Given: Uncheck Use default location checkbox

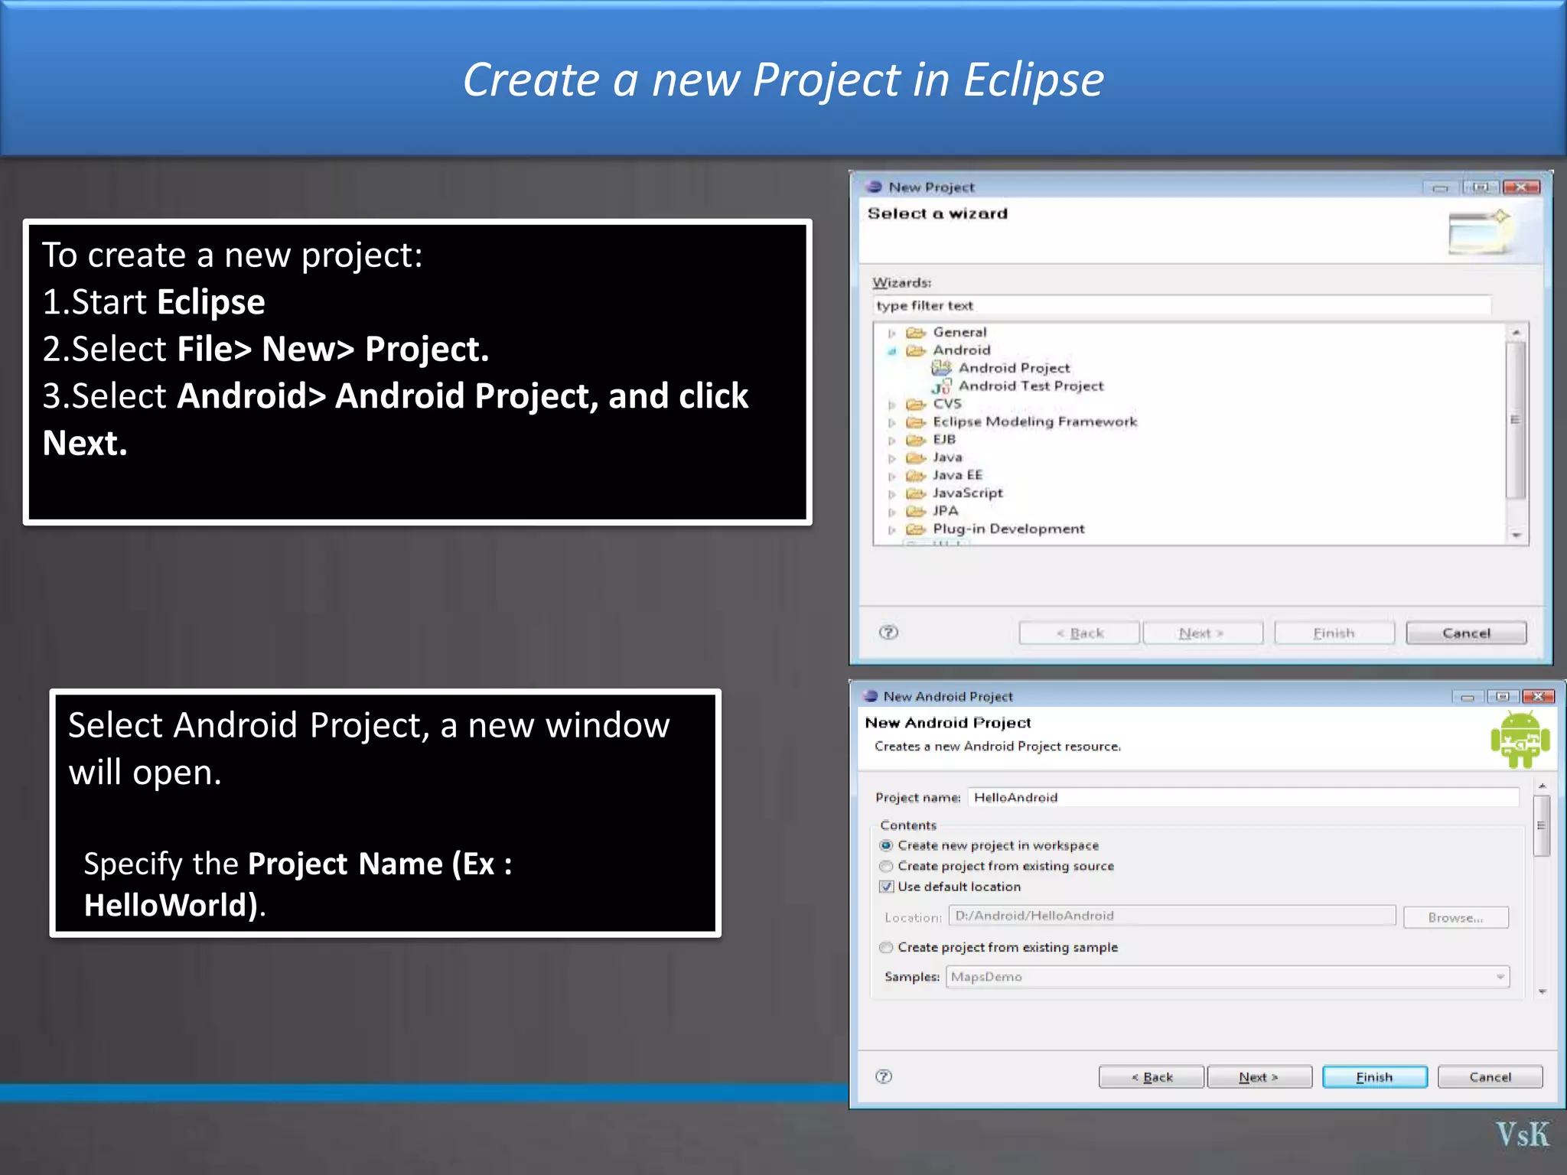Looking at the screenshot, I should (x=886, y=887).
